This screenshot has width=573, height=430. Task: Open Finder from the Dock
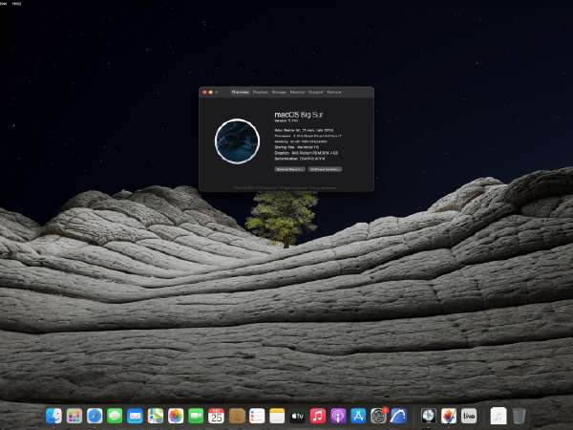coord(54,416)
